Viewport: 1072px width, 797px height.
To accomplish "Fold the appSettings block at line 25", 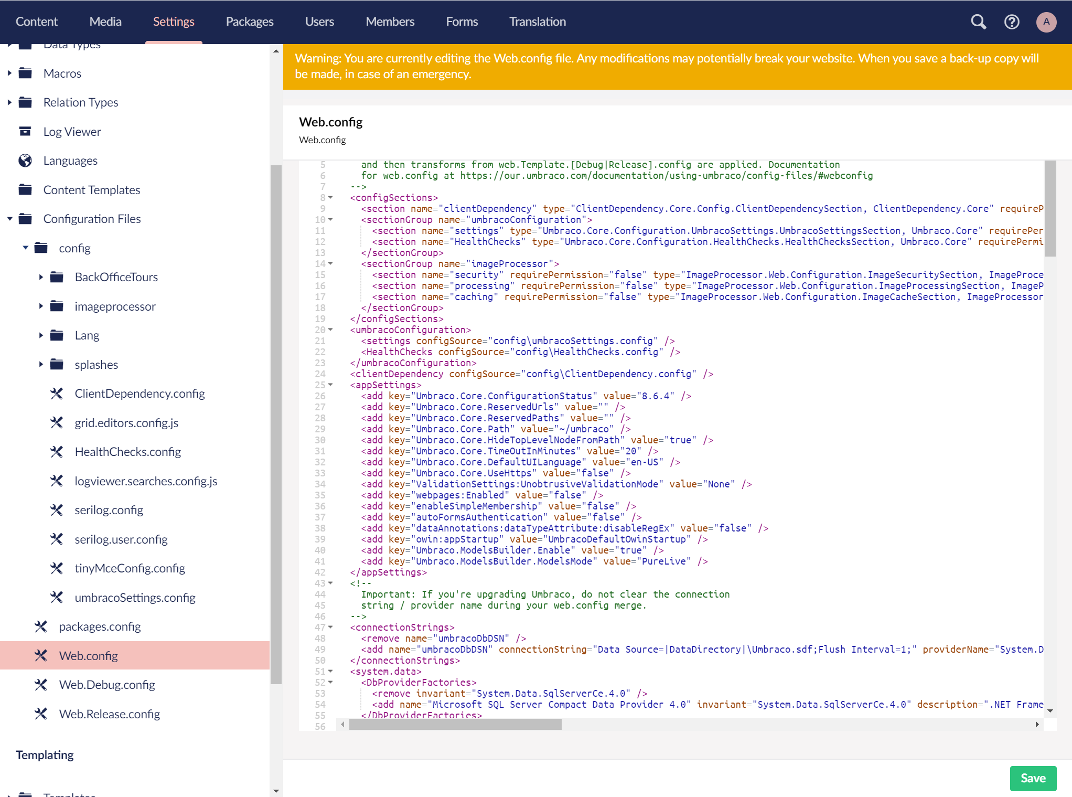I will coord(330,385).
